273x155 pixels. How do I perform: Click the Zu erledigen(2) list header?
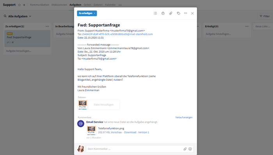tap(15, 26)
